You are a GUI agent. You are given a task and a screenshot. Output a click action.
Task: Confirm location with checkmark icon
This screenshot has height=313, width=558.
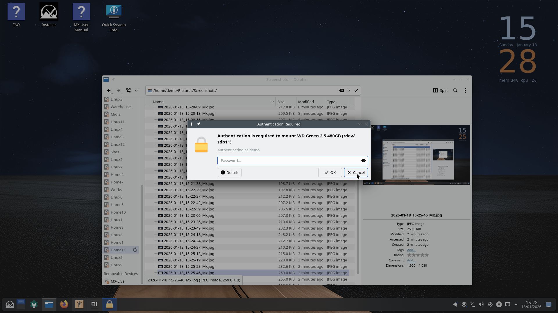click(356, 90)
